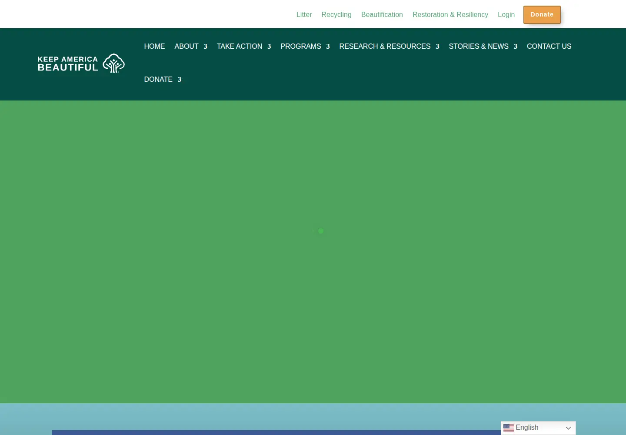Viewport: 626px width, 435px height.
Task: Click the Keep America Beautiful tree logo
Action: click(x=114, y=63)
